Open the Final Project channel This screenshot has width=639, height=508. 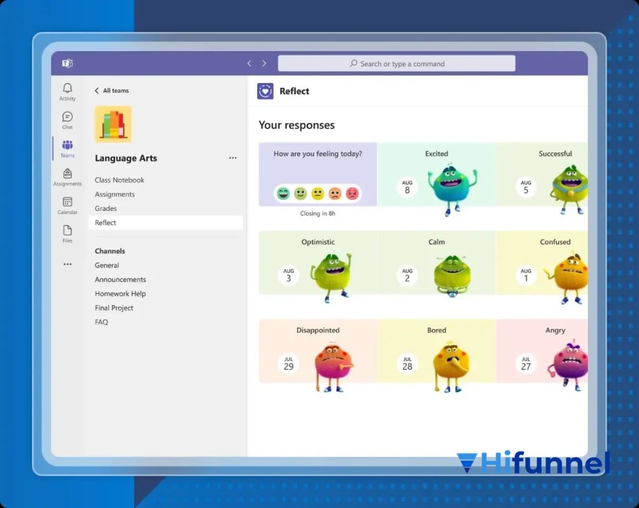click(x=114, y=308)
